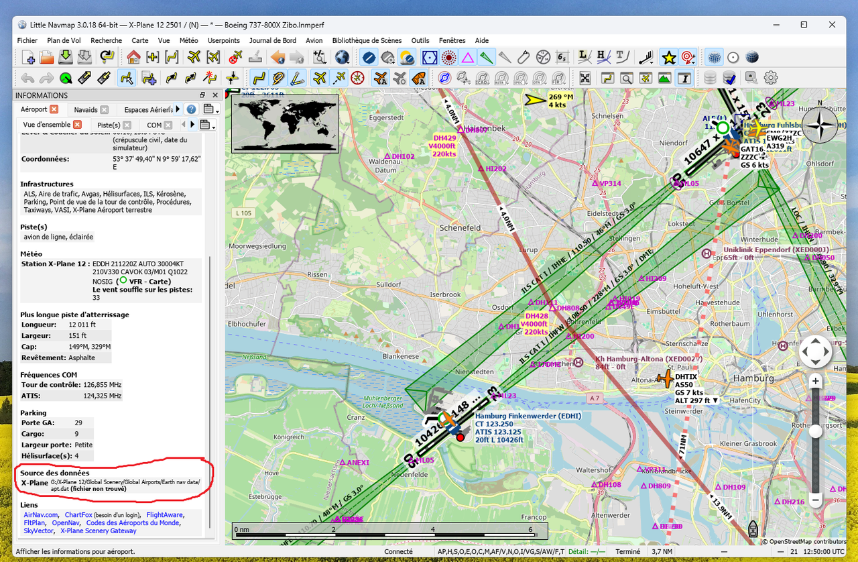Click the add flight plan position icon

pyautogui.click(x=148, y=78)
